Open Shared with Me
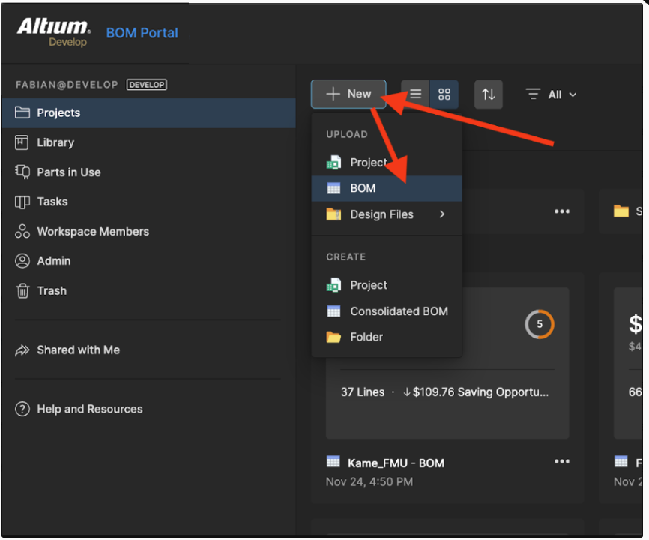649x540 pixels. point(79,350)
